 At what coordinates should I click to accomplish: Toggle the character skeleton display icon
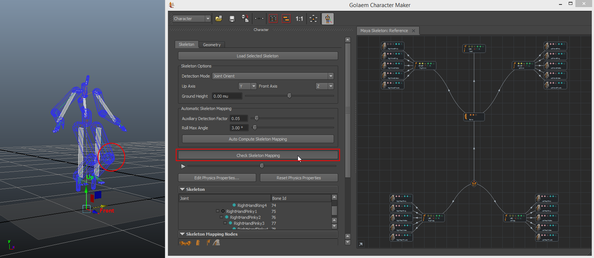click(328, 19)
